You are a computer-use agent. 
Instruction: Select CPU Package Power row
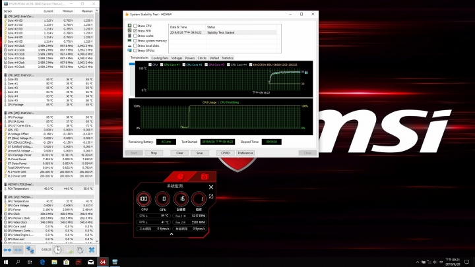click(48, 155)
